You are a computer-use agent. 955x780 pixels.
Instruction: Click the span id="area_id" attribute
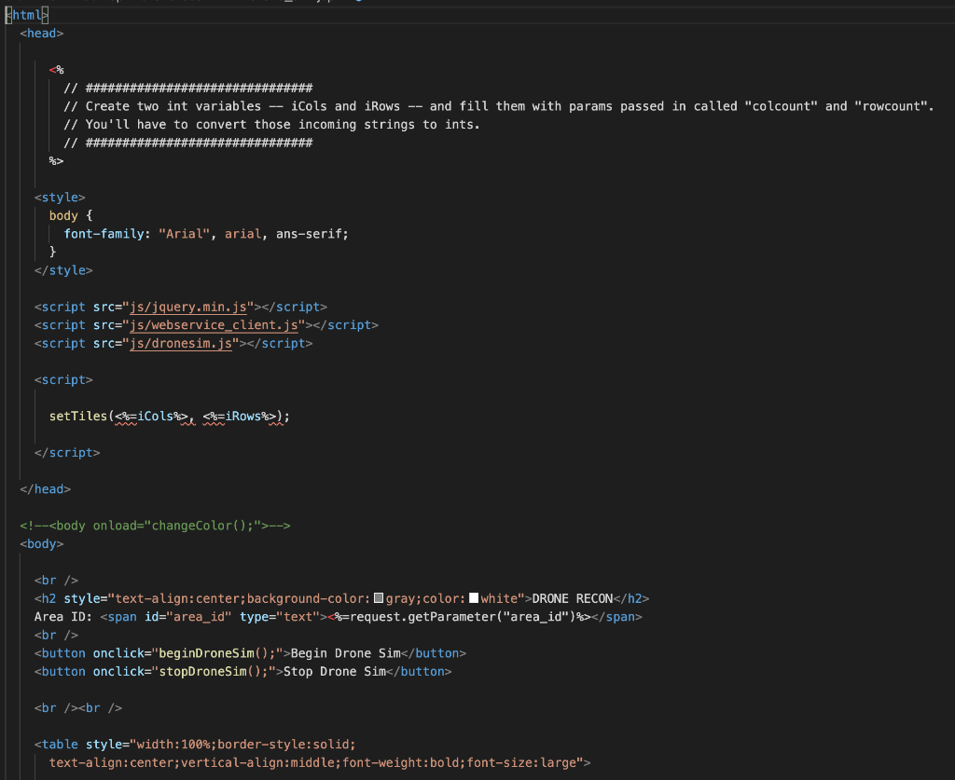pyautogui.click(x=188, y=617)
